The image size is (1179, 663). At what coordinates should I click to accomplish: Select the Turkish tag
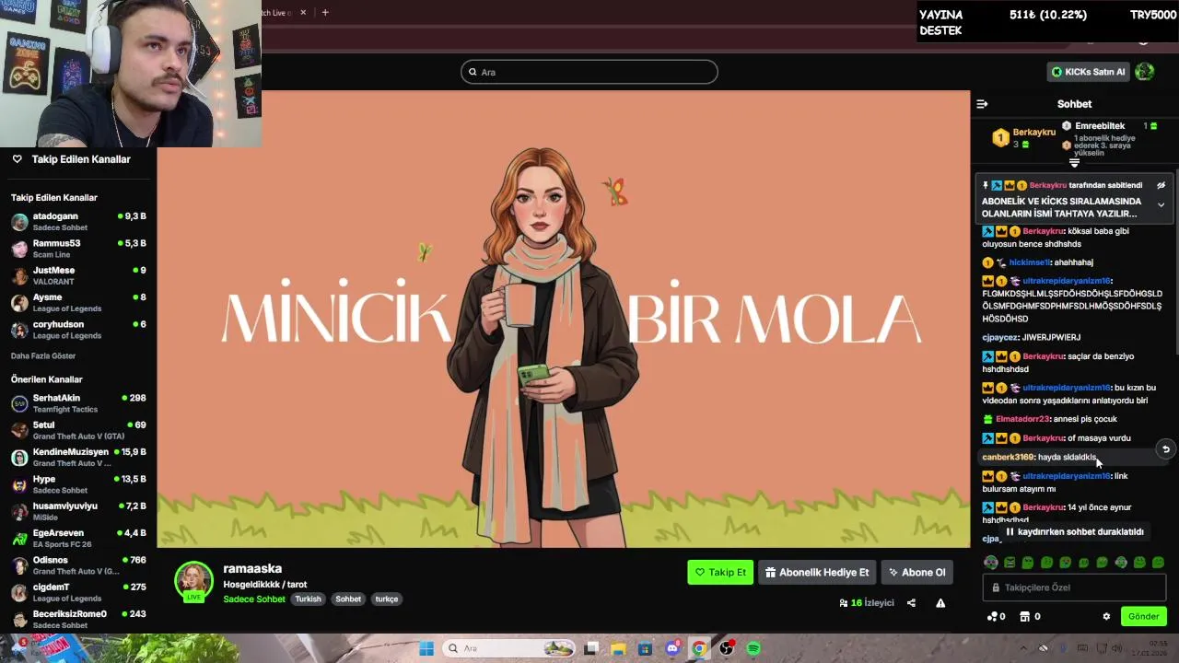point(308,599)
